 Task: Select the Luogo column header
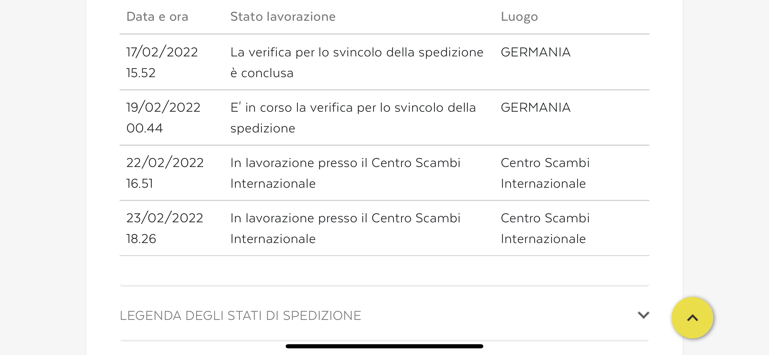[x=519, y=17]
